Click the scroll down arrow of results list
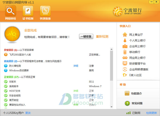Image resolution: width=160 pixels, height=116 pixels. [111, 107]
